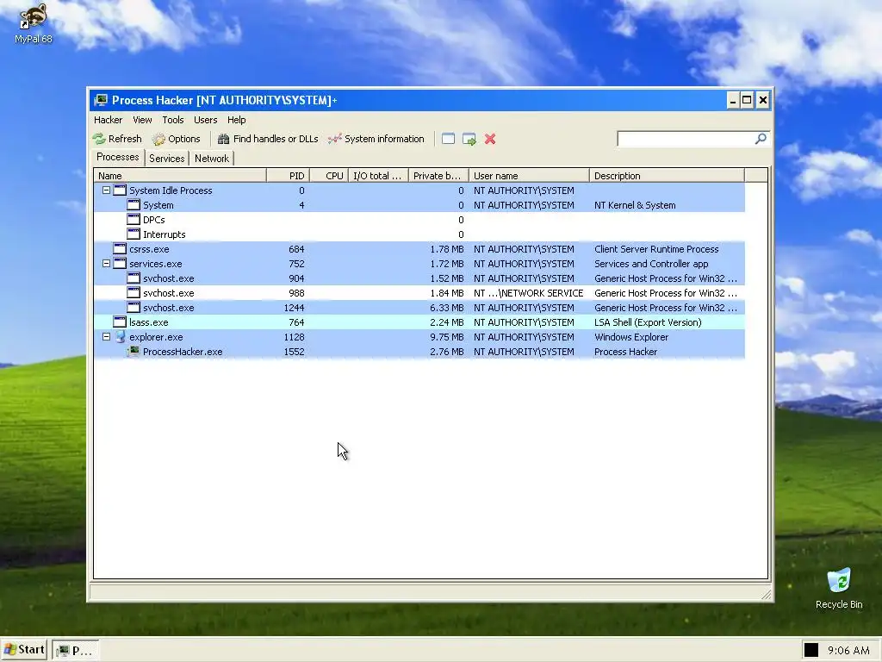
Task: Click the Start button
Action: coord(24,650)
